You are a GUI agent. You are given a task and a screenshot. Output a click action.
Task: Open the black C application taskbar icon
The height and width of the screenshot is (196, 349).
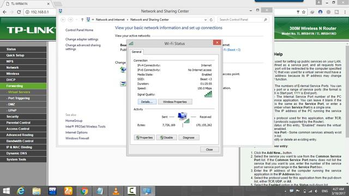[132, 191]
